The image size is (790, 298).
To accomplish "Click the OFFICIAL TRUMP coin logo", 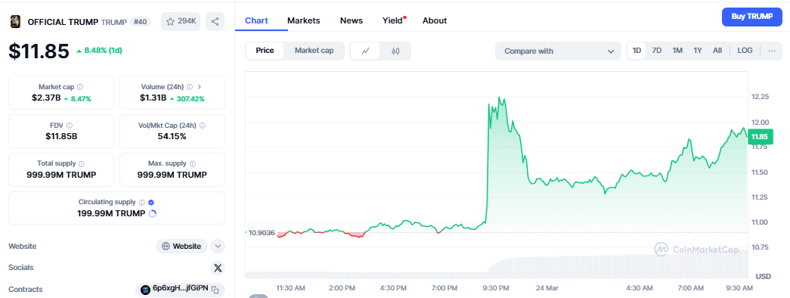I will (x=16, y=21).
